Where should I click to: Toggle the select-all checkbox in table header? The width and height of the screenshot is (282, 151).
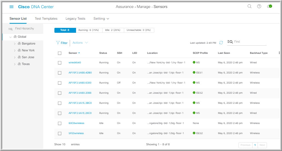(x=60, y=53)
